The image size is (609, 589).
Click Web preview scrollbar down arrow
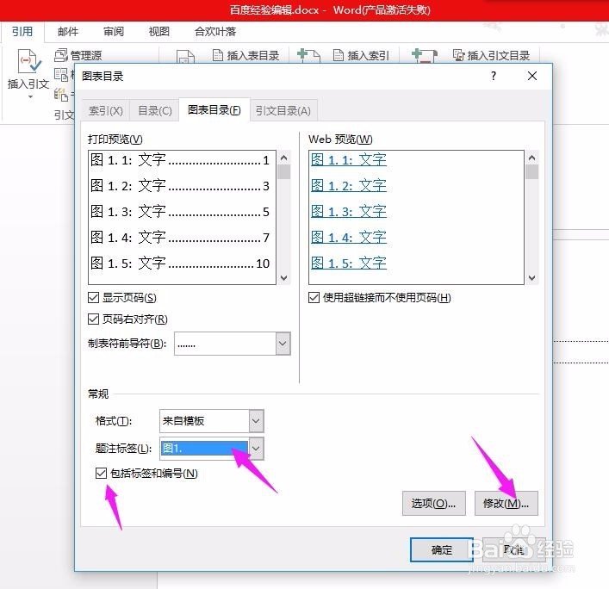[x=532, y=278]
